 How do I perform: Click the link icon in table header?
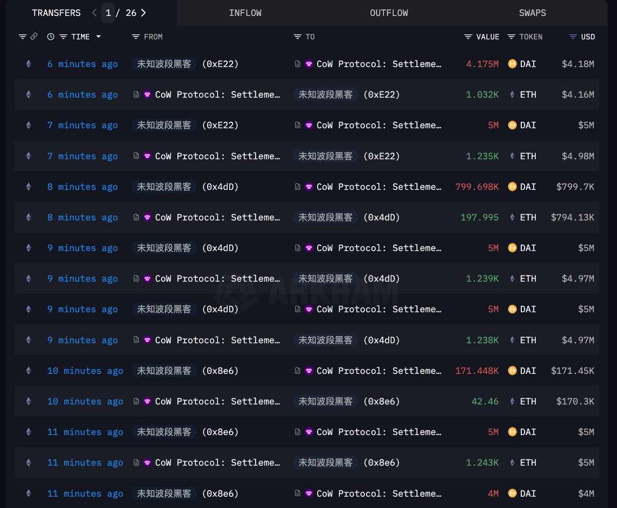34,37
